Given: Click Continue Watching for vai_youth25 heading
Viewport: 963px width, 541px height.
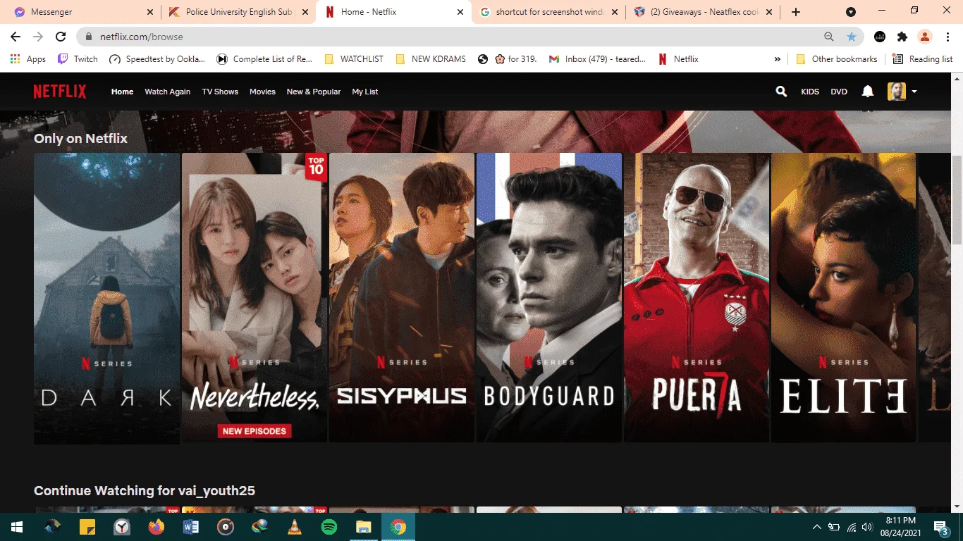Looking at the screenshot, I should [145, 491].
